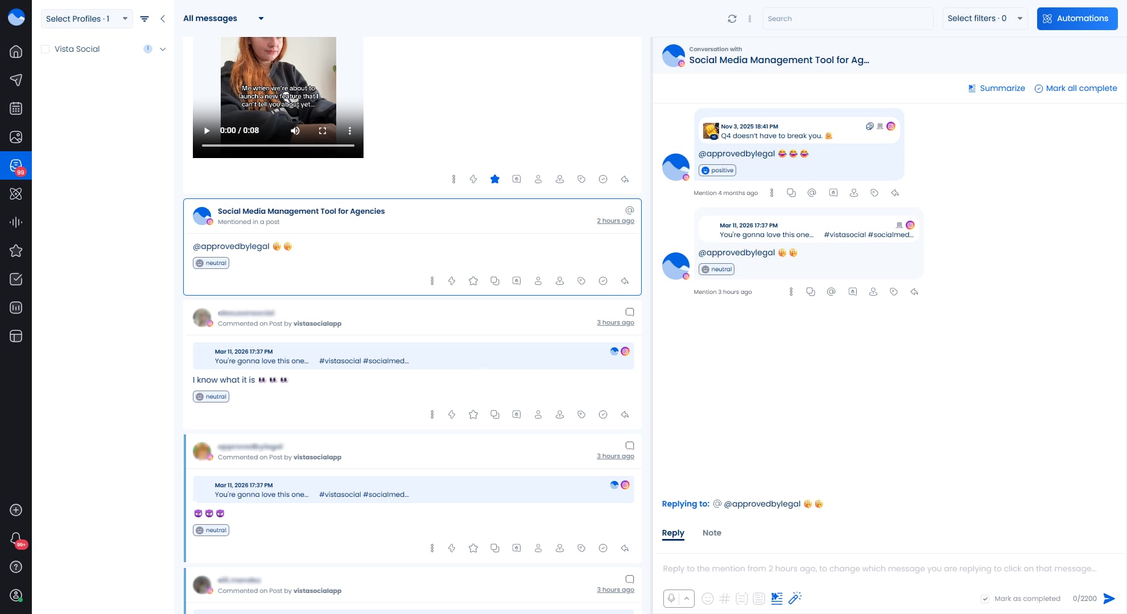Click the emoji picker icon in reply toolbar

click(708, 599)
